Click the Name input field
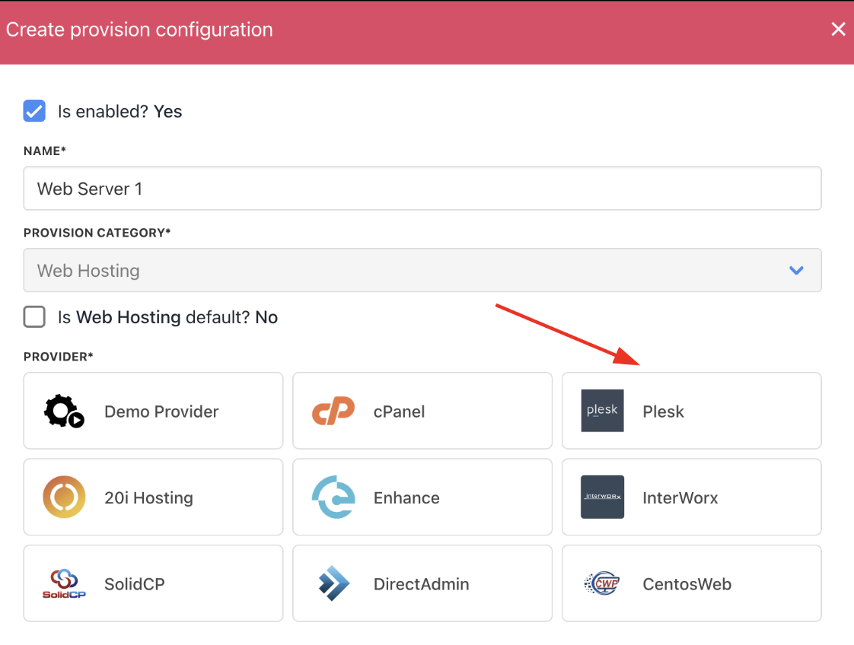854x645 pixels. [422, 189]
